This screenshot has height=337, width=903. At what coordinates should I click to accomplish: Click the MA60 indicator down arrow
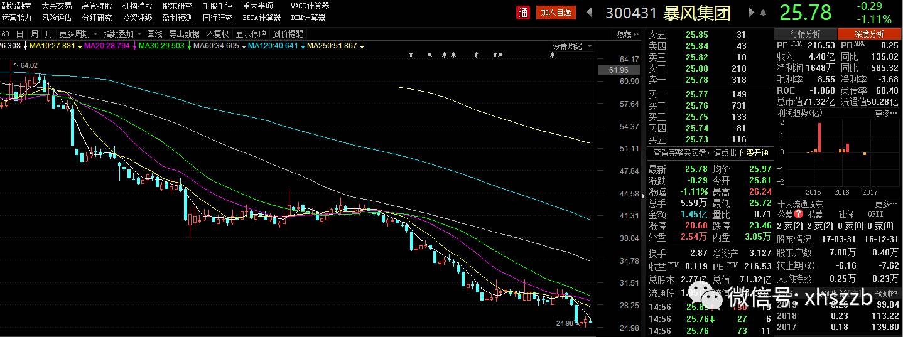[243, 45]
